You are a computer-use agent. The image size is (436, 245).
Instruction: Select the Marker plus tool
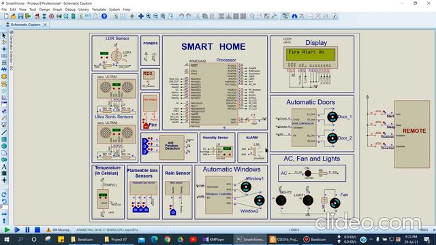coord(4,180)
